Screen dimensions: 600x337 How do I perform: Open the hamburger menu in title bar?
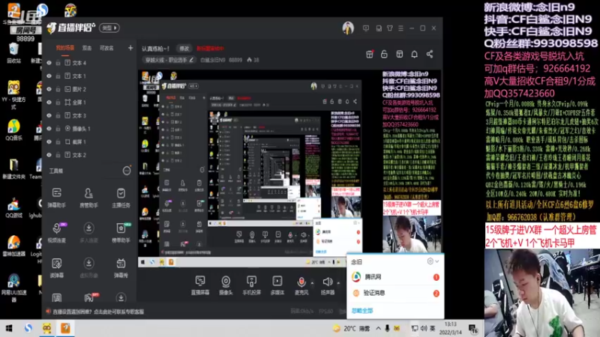(x=400, y=28)
